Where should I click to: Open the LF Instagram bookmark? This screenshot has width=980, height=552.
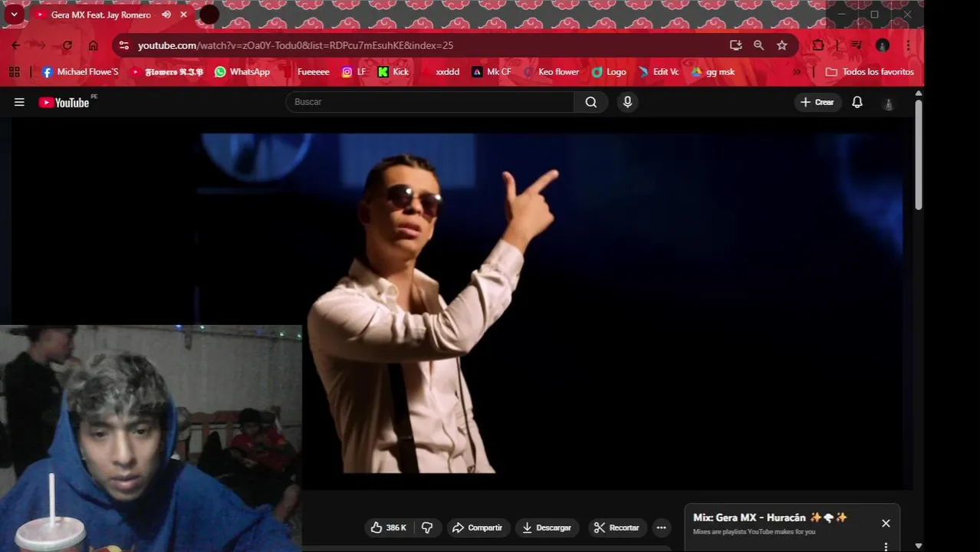pos(354,71)
